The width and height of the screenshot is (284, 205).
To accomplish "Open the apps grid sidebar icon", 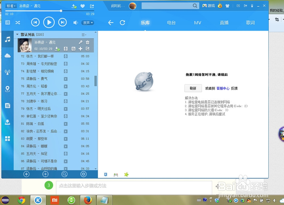I will (x=8, y=139).
